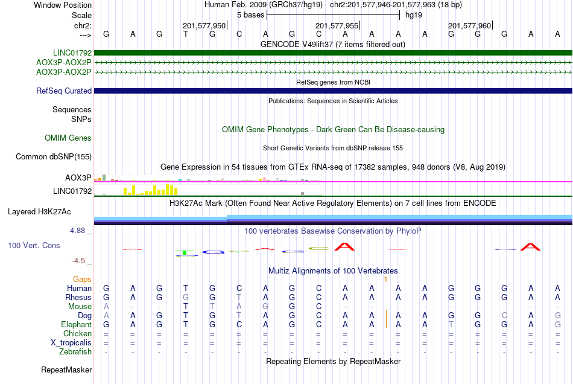Open the Basewise Conservation by PhyloP title

pyautogui.click(x=333, y=231)
